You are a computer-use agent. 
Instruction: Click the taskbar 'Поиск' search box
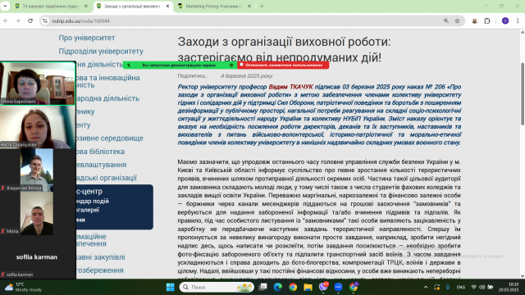217,287
